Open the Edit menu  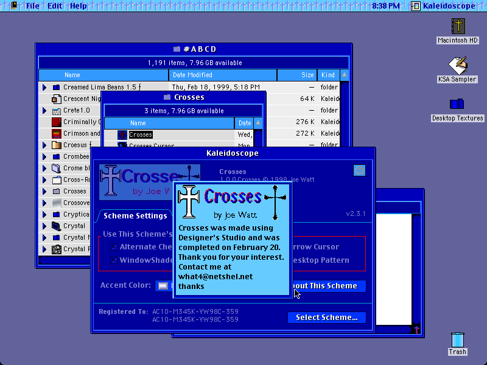tap(55, 5)
